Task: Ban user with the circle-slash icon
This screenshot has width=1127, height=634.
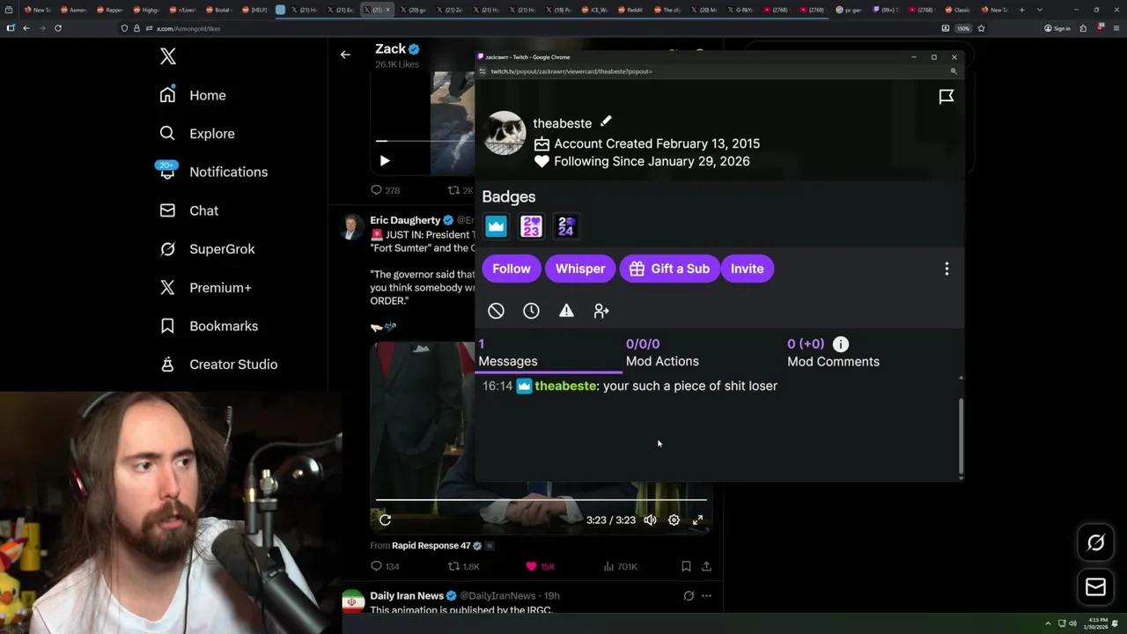Action: pyautogui.click(x=496, y=311)
